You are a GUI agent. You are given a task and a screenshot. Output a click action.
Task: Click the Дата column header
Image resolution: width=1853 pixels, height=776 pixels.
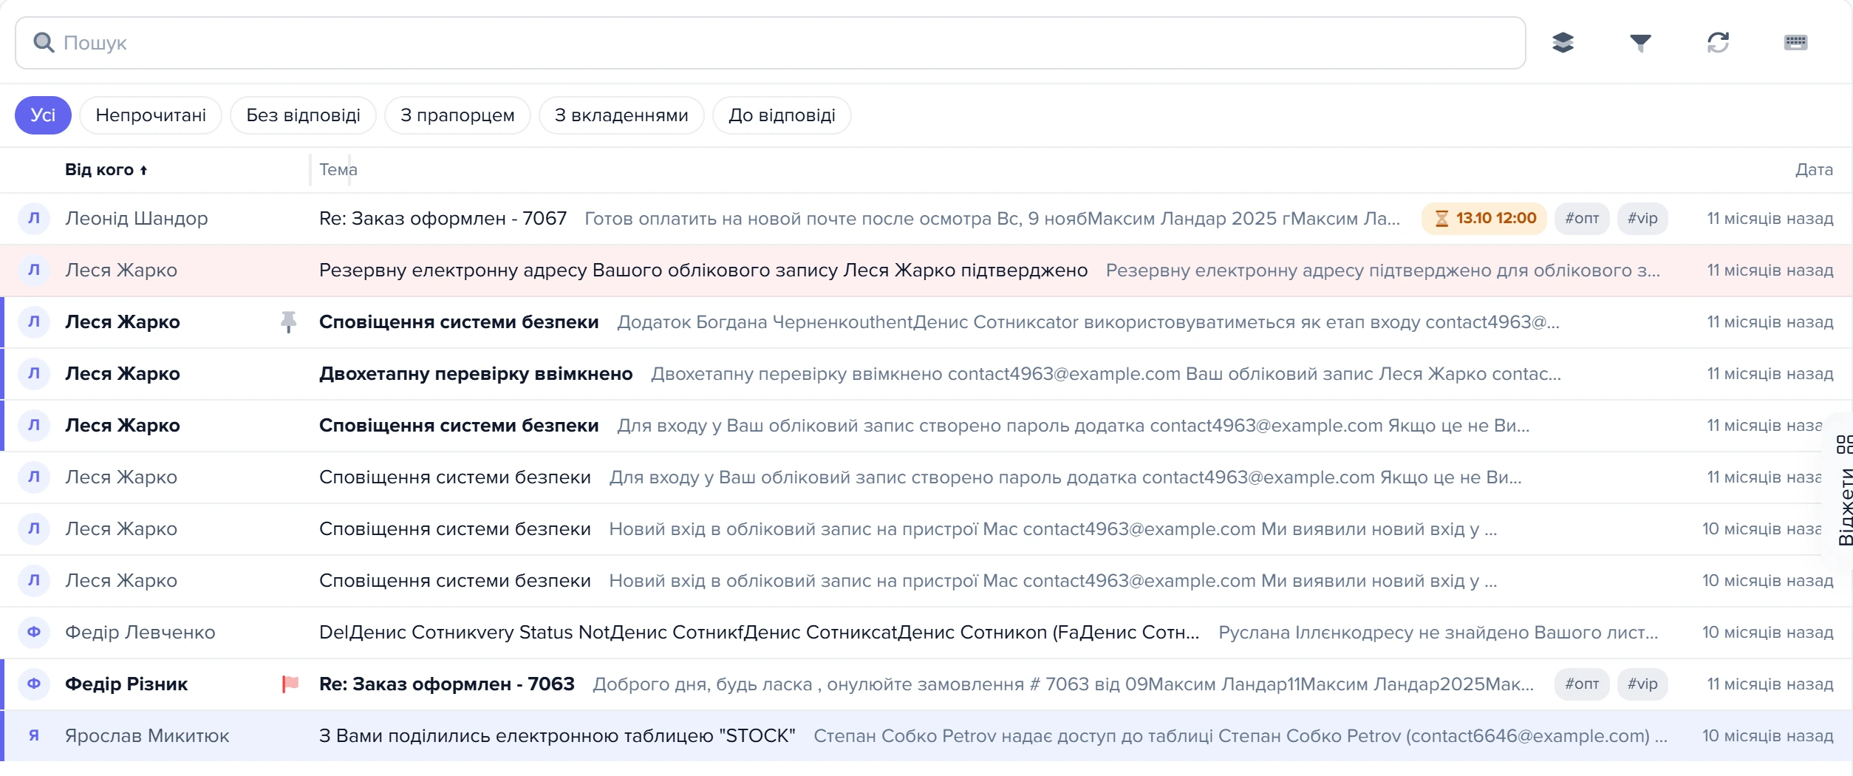coord(1814,170)
